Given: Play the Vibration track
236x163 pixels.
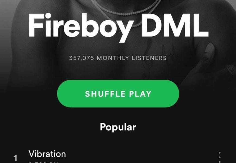Looking at the screenshot, I should click(x=47, y=154).
